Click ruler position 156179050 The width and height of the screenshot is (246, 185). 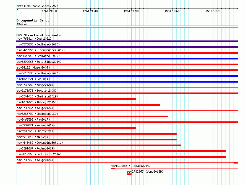pyautogui.click(x=131, y=11)
